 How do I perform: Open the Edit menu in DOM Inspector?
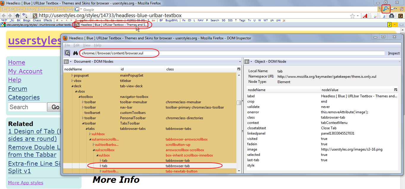[x=76, y=45]
